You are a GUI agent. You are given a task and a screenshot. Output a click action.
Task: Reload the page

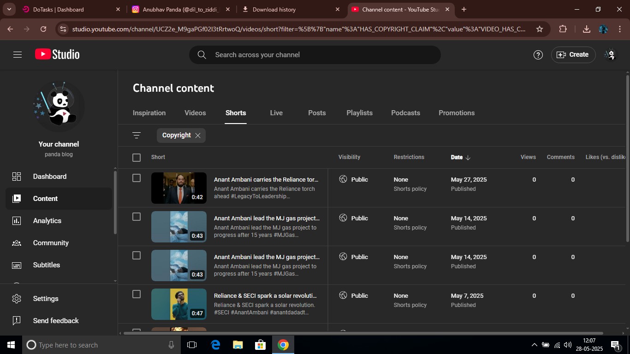43,29
